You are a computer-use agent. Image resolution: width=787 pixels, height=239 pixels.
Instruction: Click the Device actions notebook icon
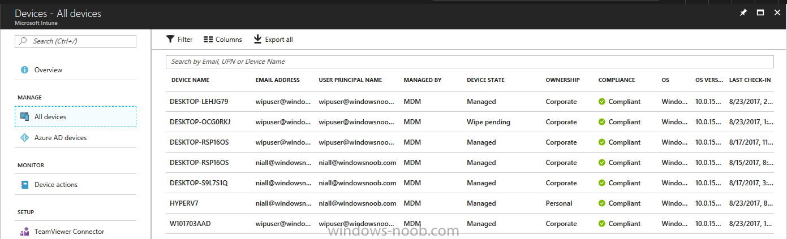point(24,184)
